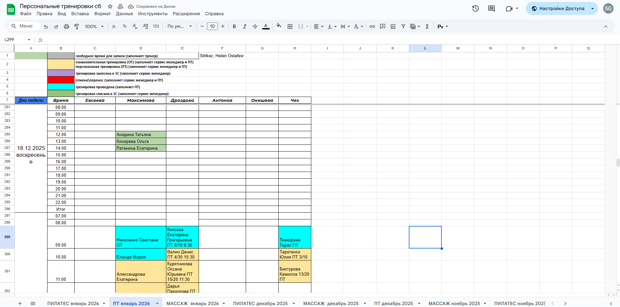
Task: Open the Данные menu
Action: [x=124, y=14]
